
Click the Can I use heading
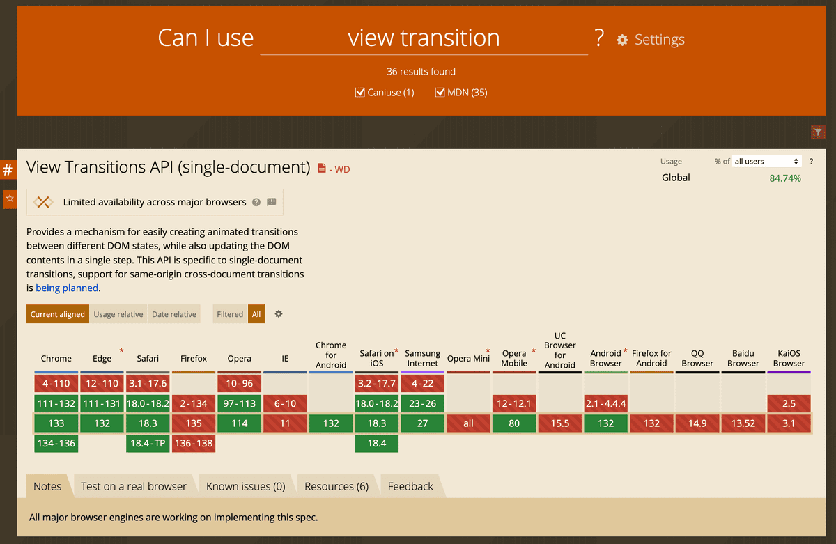pyautogui.click(x=206, y=38)
